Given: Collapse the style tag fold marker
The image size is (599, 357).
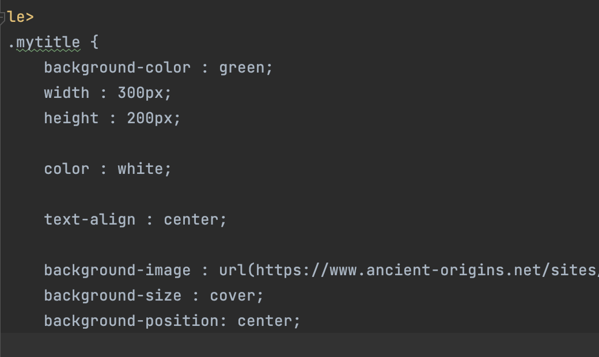Looking at the screenshot, I should tap(3, 17).
